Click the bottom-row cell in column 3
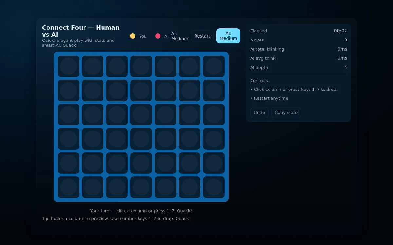 click(117, 187)
